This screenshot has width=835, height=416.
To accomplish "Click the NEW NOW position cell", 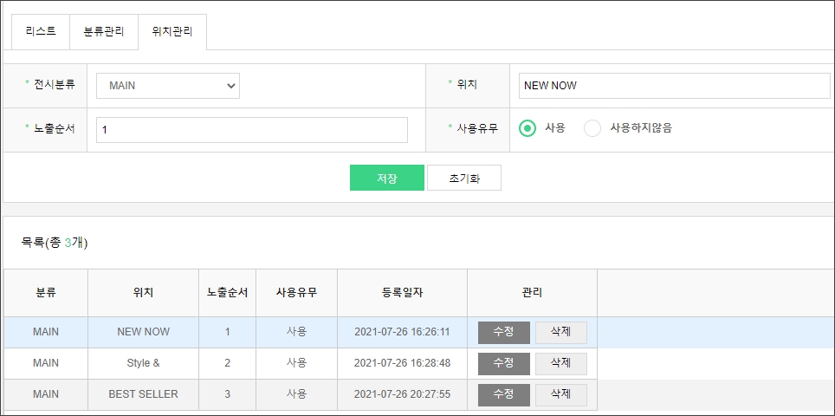I will 143,332.
